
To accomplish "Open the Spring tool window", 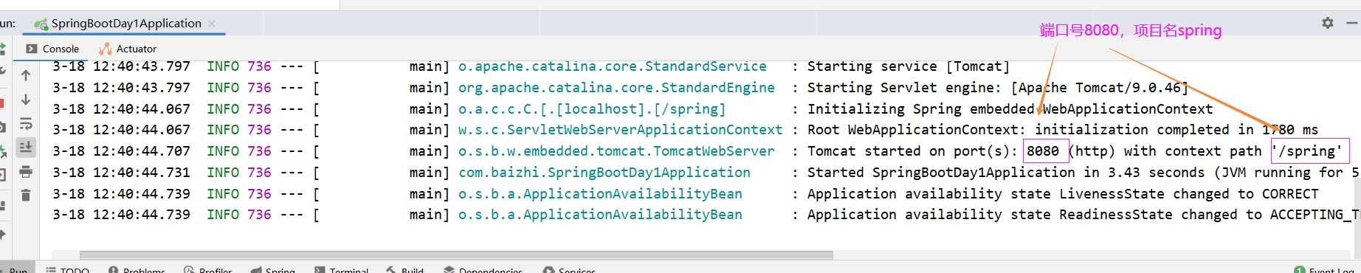I will [272, 269].
